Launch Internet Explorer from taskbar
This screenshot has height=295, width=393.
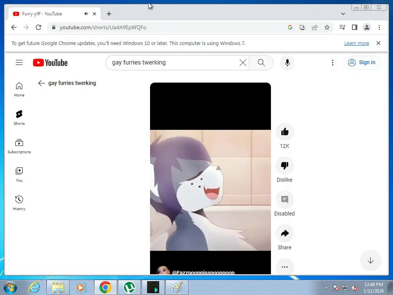coord(34,287)
